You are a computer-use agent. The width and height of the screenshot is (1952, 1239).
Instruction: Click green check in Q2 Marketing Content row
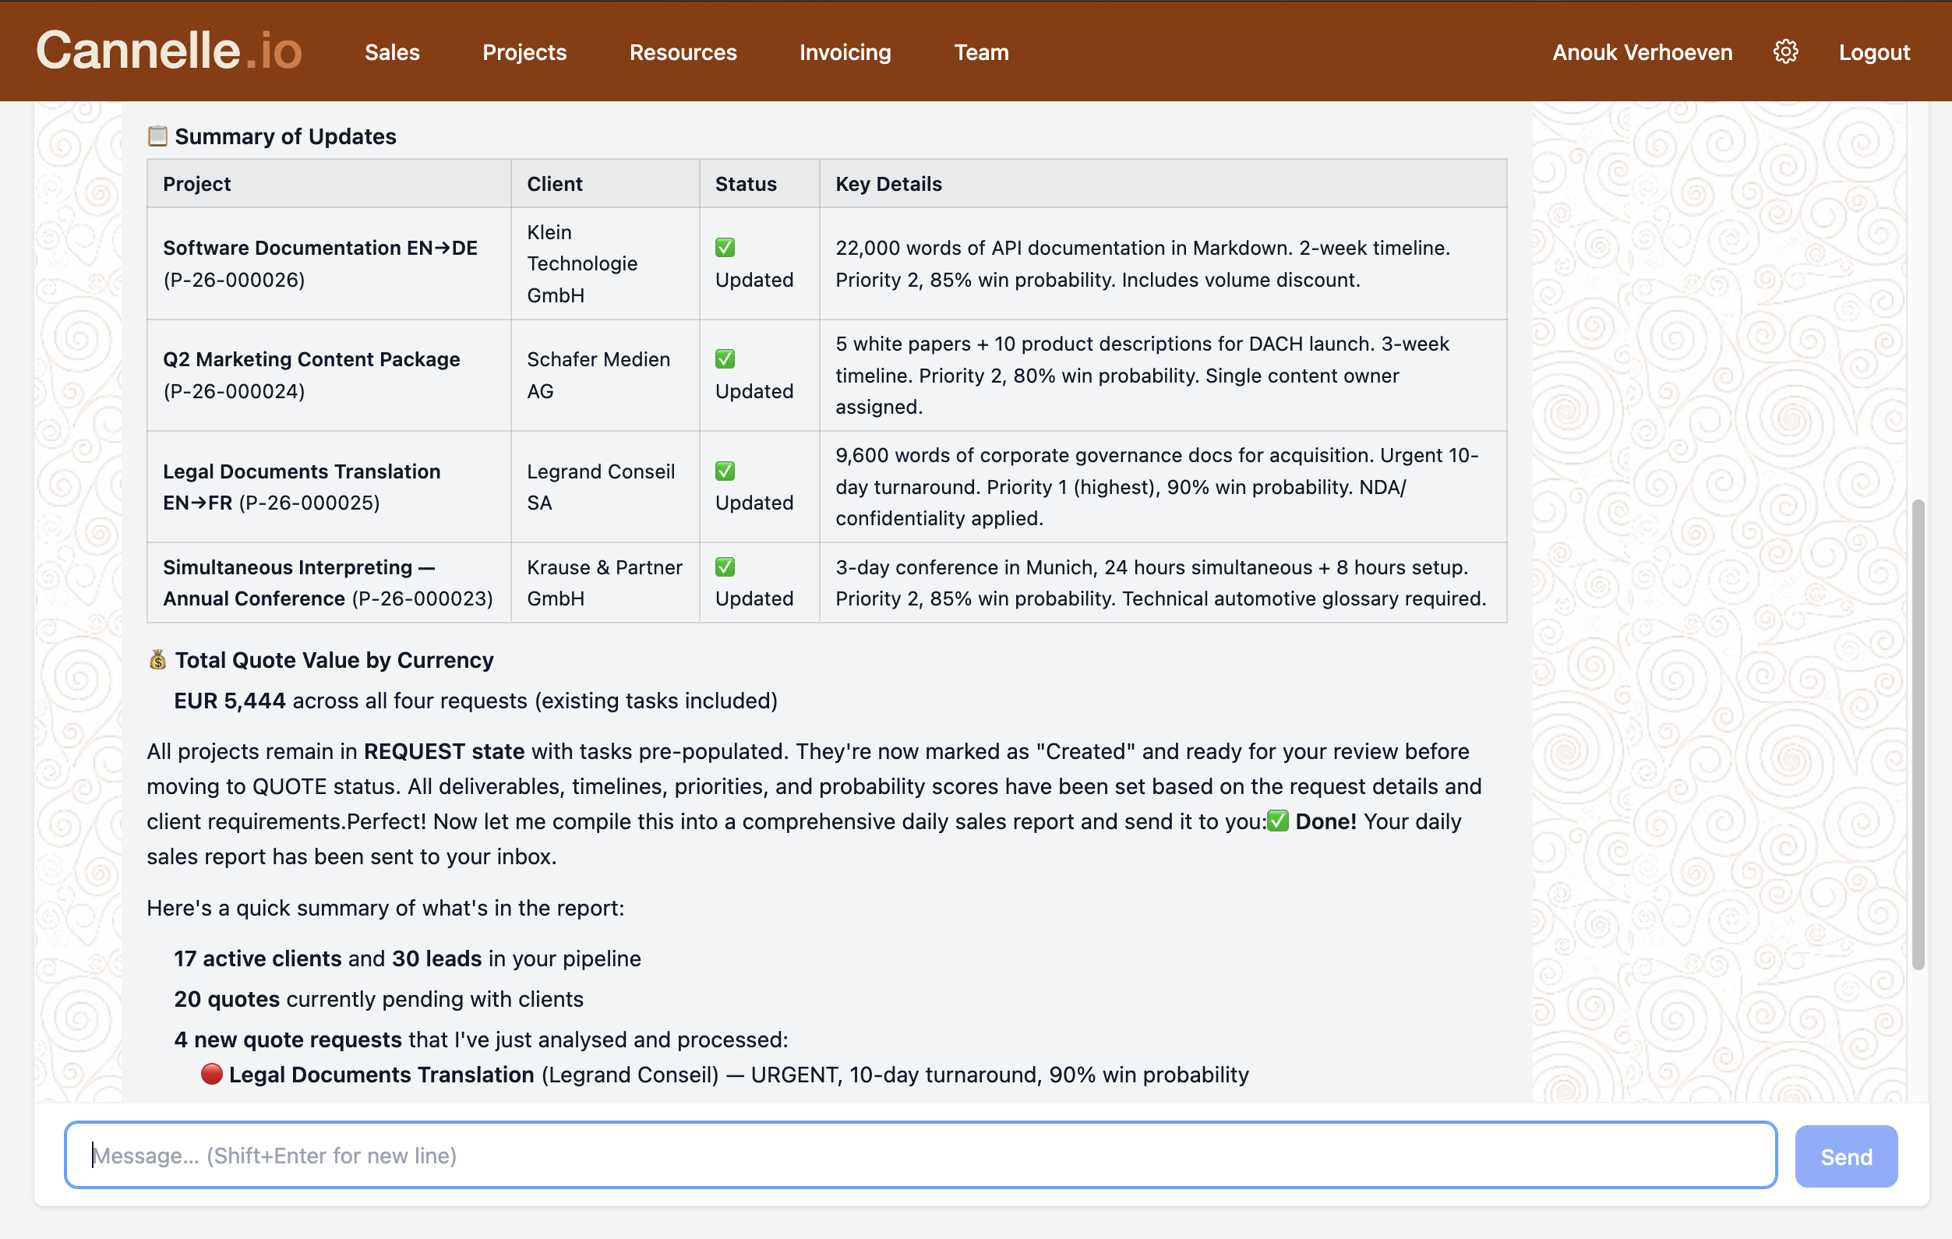[x=725, y=358]
